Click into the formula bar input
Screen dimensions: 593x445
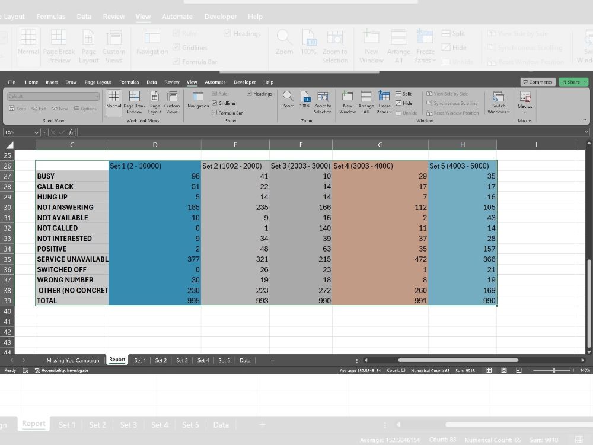[x=330, y=132]
